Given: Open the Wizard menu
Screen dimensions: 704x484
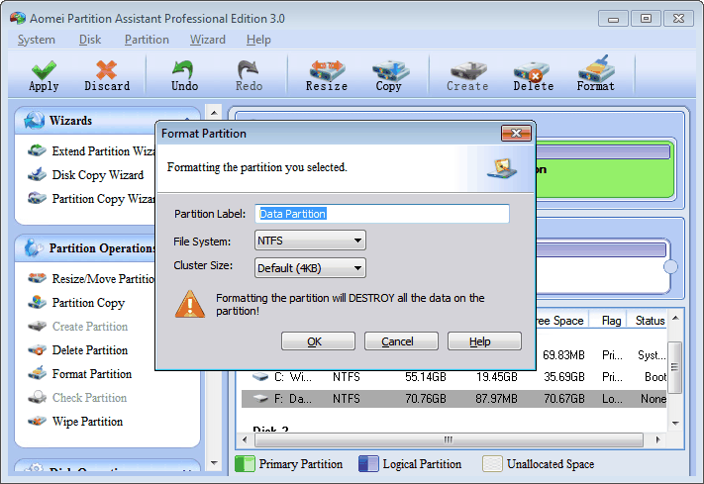Looking at the screenshot, I should click(x=207, y=40).
